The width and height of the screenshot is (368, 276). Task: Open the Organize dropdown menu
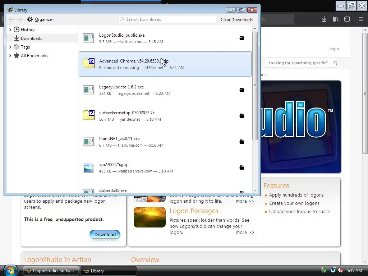45,19
